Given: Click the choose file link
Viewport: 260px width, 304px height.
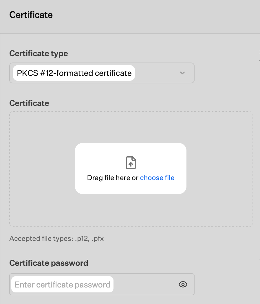Looking at the screenshot, I should 157,177.
